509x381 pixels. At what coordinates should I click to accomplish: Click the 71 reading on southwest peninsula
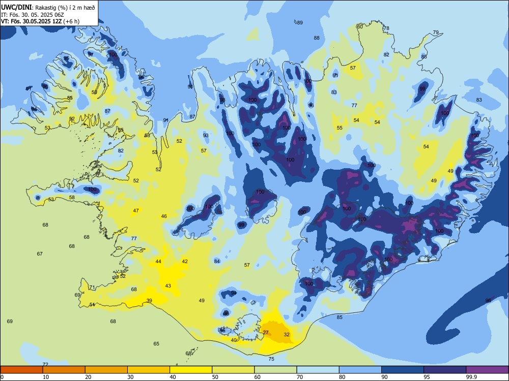[92, 288]
